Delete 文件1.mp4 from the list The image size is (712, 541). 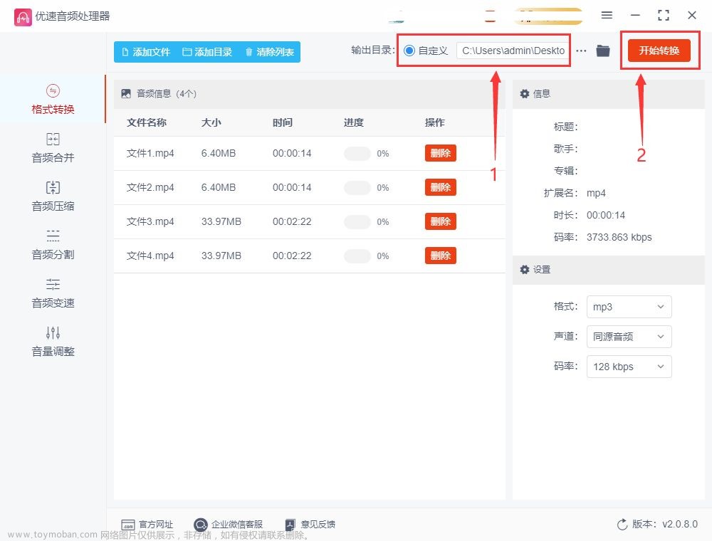pyautogui.click(x=441, y=153)
